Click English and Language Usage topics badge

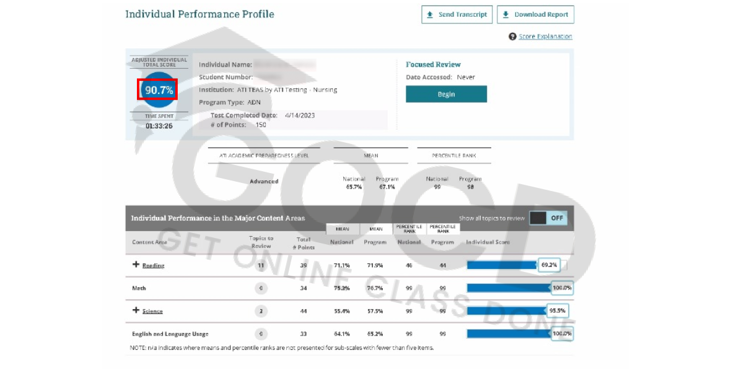(x=261, y=334)
